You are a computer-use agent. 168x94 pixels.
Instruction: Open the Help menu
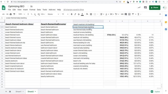(59, 10)
